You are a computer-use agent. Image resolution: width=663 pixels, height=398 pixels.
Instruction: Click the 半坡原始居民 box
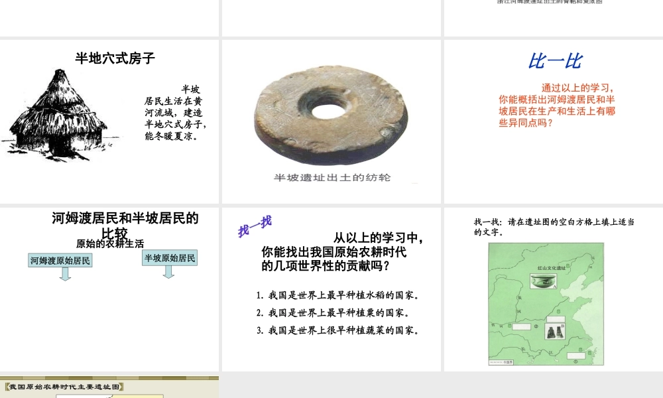tap(170, 258)
